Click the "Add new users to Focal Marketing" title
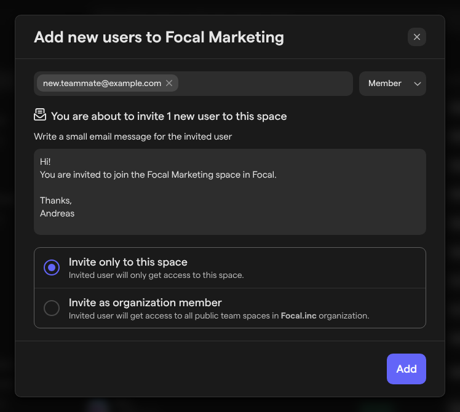 pos(159,38)
